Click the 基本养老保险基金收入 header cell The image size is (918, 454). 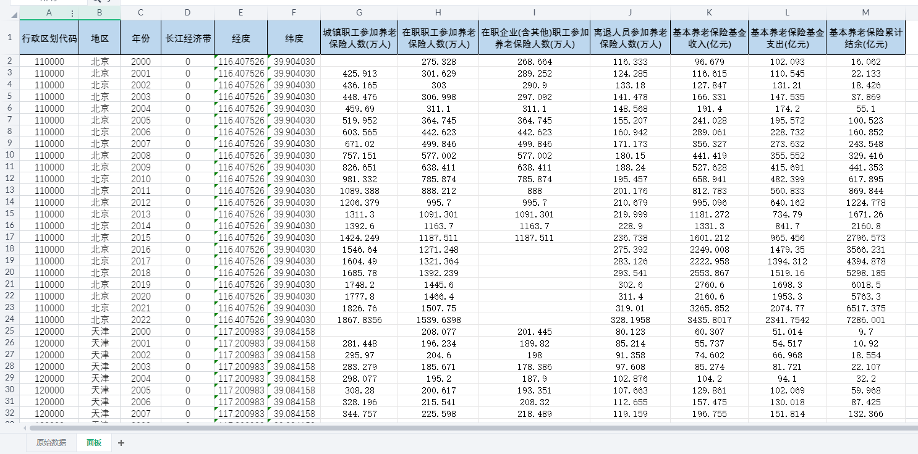click(710, 38)
